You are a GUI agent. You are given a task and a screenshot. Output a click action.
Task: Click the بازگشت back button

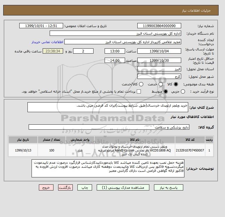65,188
